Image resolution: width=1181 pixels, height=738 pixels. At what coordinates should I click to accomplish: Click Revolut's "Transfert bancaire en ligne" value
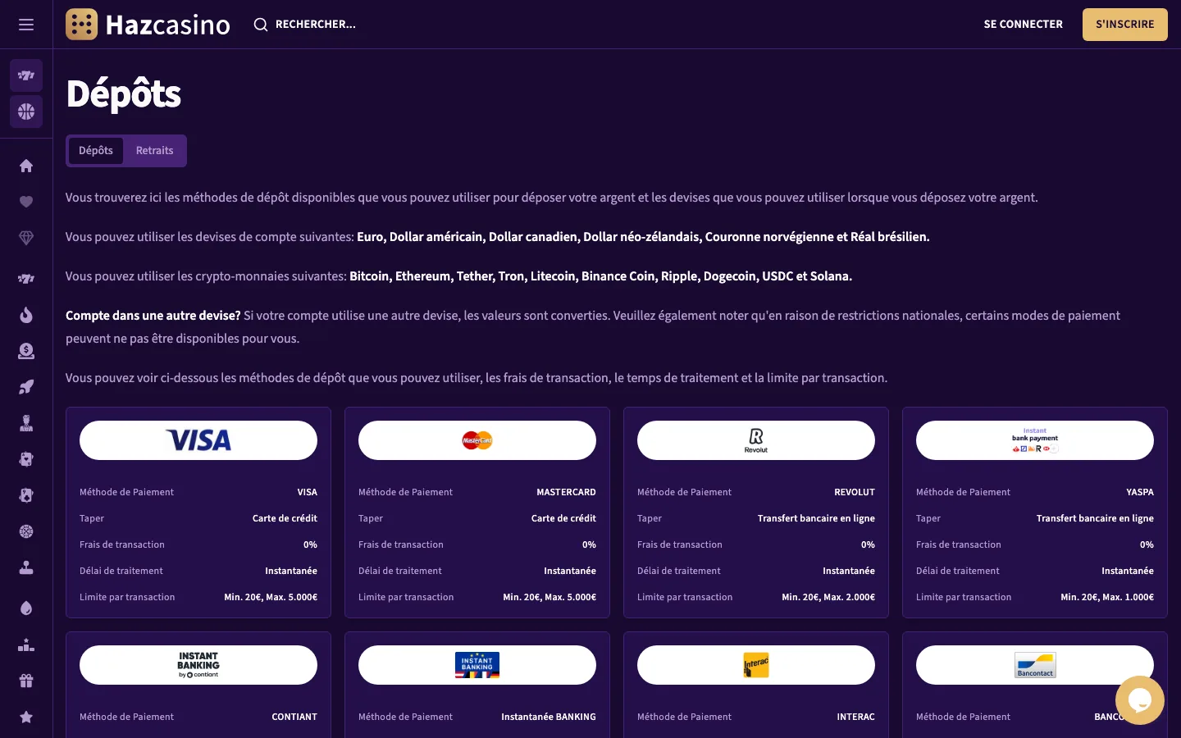point(816,518)
